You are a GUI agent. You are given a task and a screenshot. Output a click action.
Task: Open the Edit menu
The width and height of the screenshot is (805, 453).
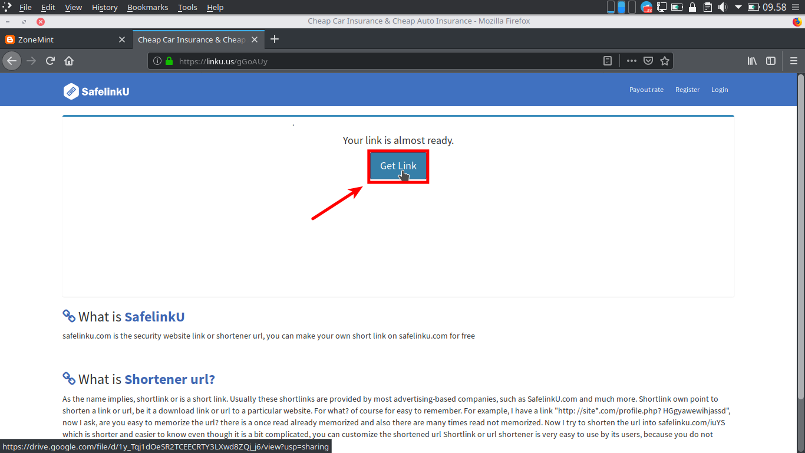(x=48, y=7)
